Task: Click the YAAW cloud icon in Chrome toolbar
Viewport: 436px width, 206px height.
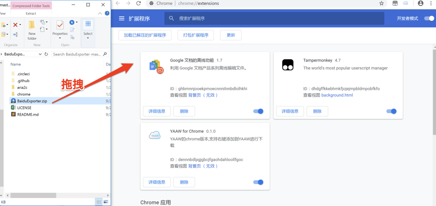Action: (x=405, y=3)
